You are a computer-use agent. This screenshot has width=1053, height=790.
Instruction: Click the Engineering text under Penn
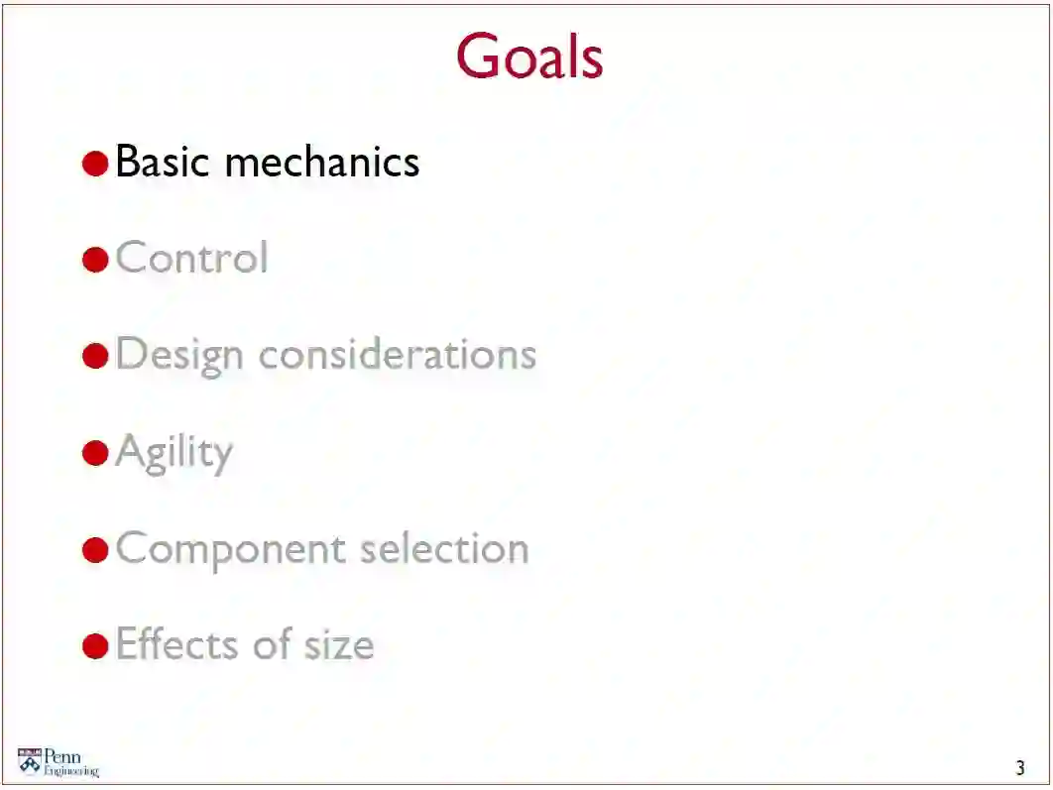coord(71,771)
